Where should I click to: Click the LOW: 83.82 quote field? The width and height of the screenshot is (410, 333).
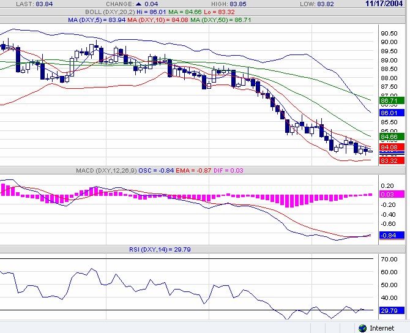coord(312,4)
